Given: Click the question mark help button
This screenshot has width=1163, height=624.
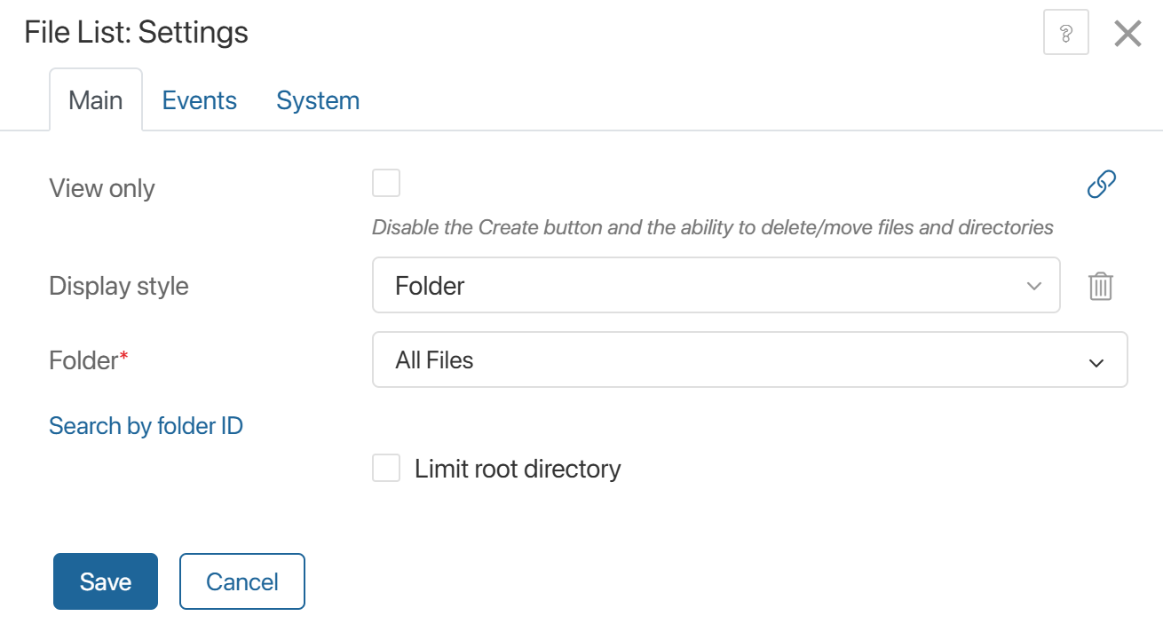Looking at the screenshot, I should tap(1065, 32).
